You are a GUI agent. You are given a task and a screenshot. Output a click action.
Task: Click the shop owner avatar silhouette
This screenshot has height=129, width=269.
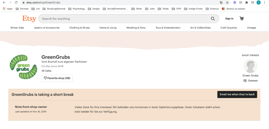pyautogui.click(x=250, y=66)
